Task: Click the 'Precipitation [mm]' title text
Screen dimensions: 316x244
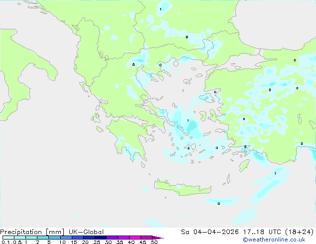Action: coord(32,232)
